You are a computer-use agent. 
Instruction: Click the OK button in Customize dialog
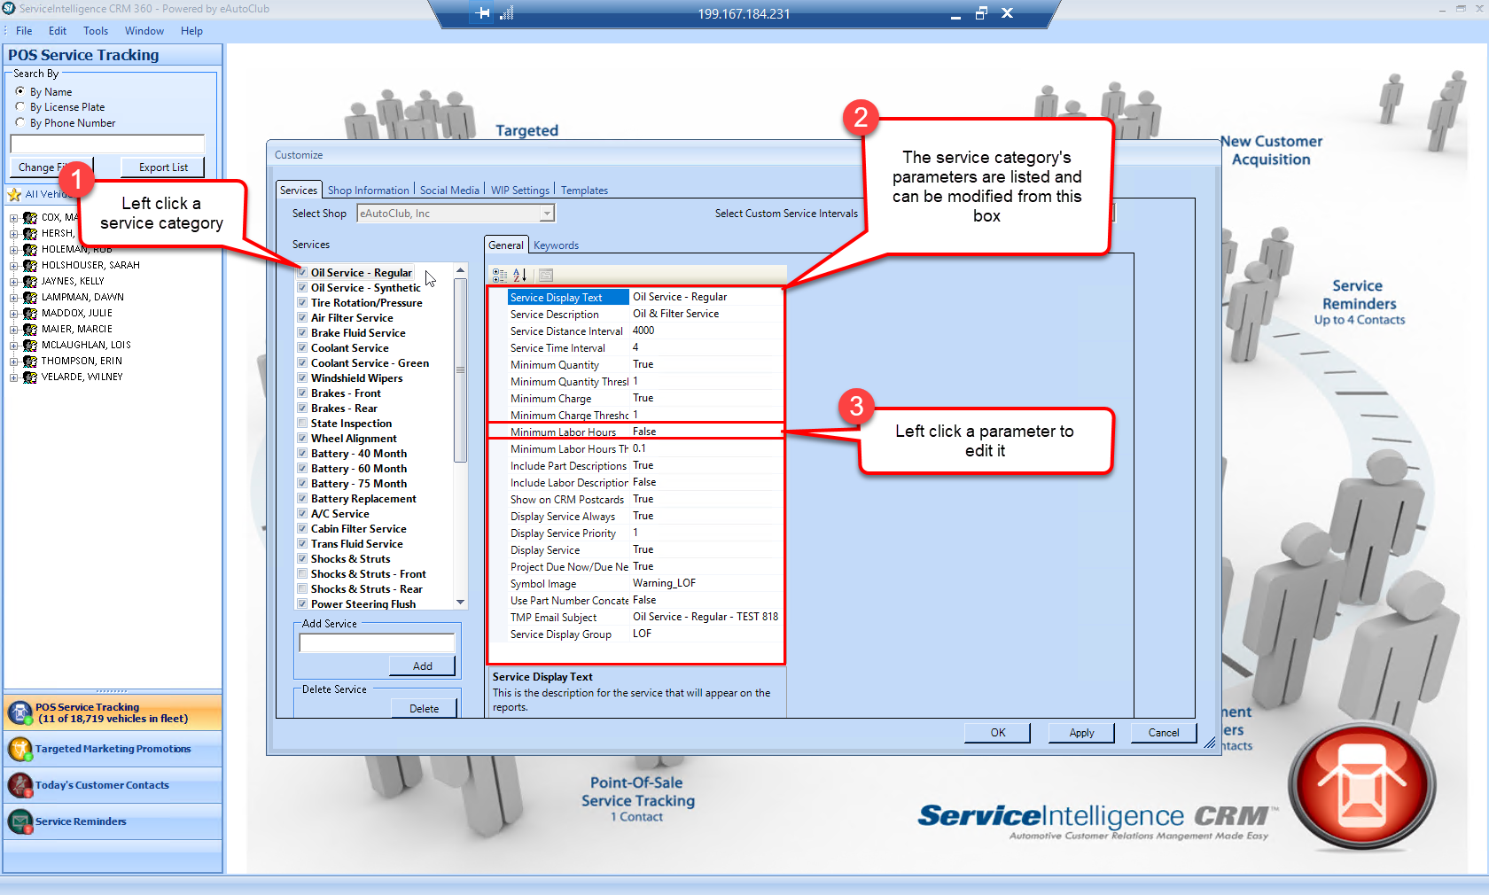point(998,733)
